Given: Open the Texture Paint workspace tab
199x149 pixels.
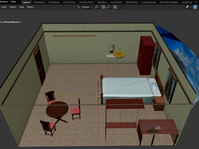Looking at the screenshot, I should click(x=86, y=2).
